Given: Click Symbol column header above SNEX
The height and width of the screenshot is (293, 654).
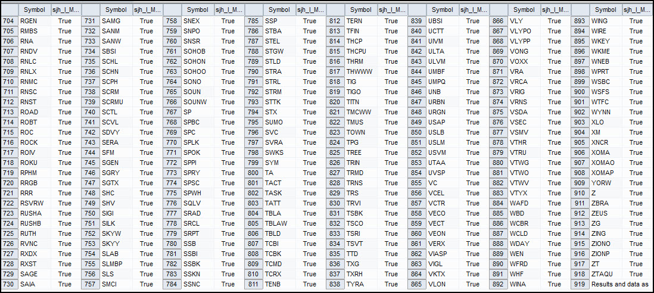Looking at the screenshot, I should point(198,10).
